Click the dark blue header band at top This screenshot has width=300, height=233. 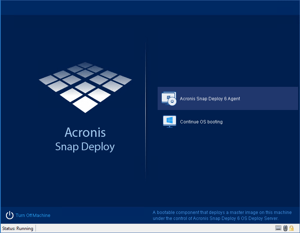point(149,8)
